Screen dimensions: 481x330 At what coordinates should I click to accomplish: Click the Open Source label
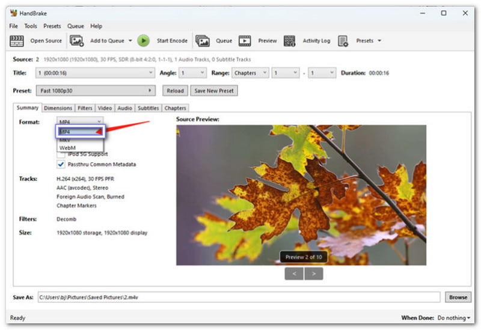(x=46, y=41)
